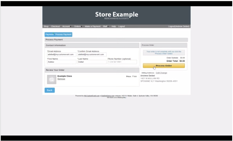233x141 pixels.
Task: Click the Store Example site title
Action: click(117, 14)
